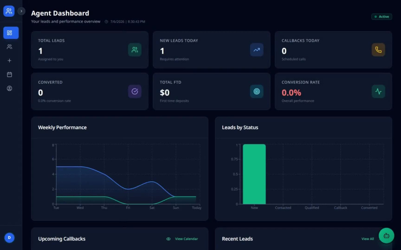The height and width of the screenshot is (250, 401).
Task: Click the clock icon beside the date
Action: pos(106,22)
